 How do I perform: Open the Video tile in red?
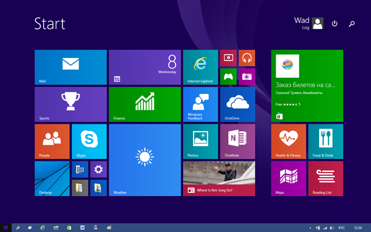pyautogui.click(x=228, y=58)
